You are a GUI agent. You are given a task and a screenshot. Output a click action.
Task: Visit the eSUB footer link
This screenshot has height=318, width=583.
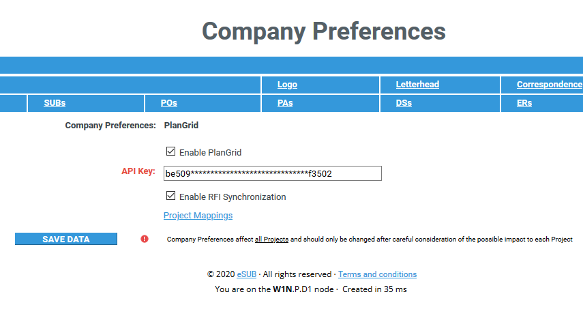coord(247,274)
